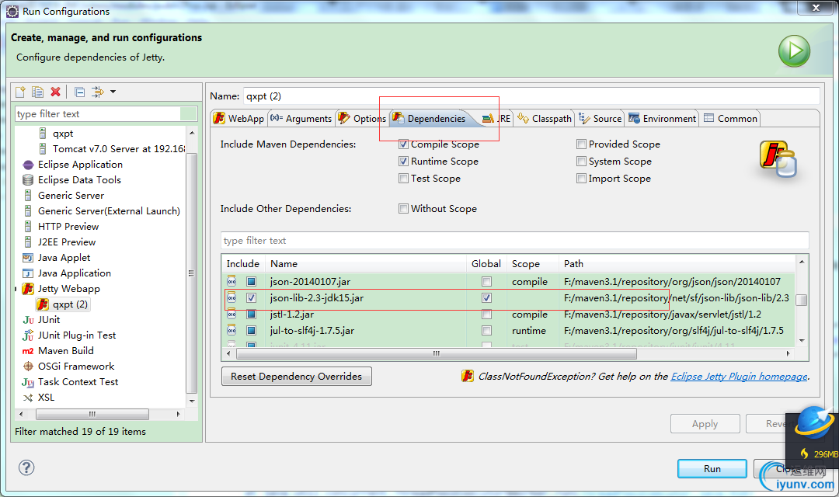Screen dimensions: 839x497
Task: Select the Eclipse Application configuration type
Action: (x=80, y=164)
